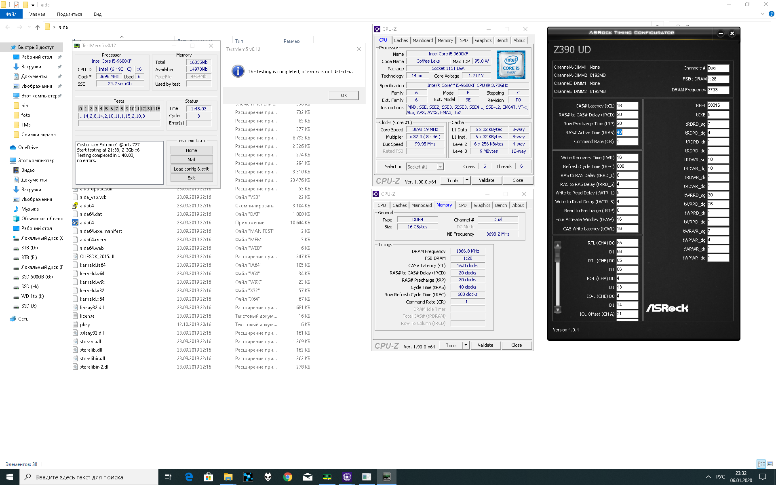The height and width of the screenshot is (485, 776).
Task: Click the info icon in TestMem5 dialog
Action: (238, 71)
